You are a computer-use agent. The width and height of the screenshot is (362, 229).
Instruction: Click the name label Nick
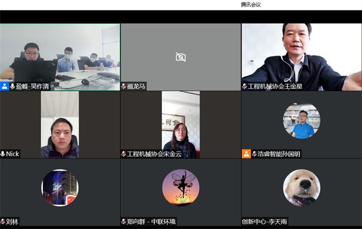coord(12,154)
